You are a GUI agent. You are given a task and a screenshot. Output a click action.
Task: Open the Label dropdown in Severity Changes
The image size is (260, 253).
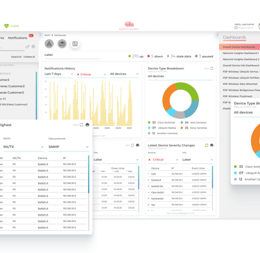coord(198,160)
